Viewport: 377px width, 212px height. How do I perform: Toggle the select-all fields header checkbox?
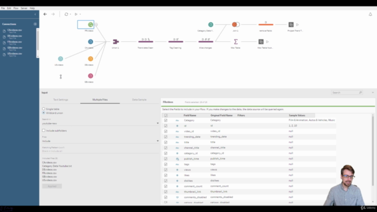point(166,115)
